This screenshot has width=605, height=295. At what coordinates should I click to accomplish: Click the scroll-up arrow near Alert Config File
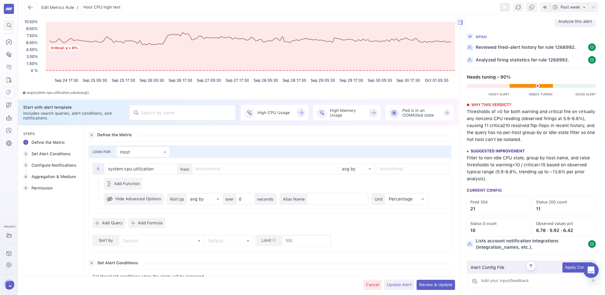[531, 266]
